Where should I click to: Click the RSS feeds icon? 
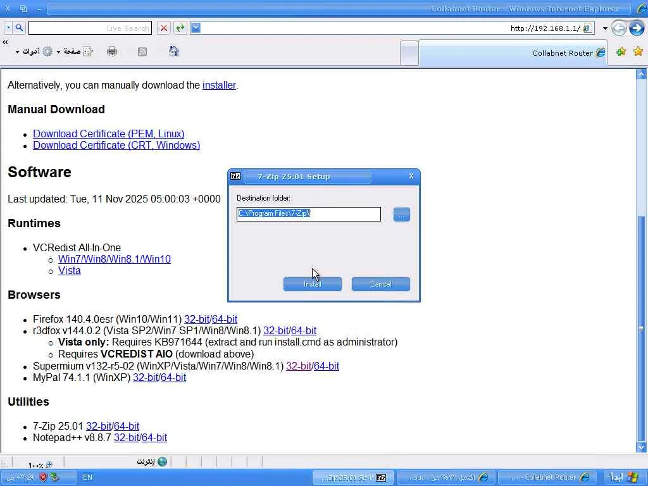[142, 52]
